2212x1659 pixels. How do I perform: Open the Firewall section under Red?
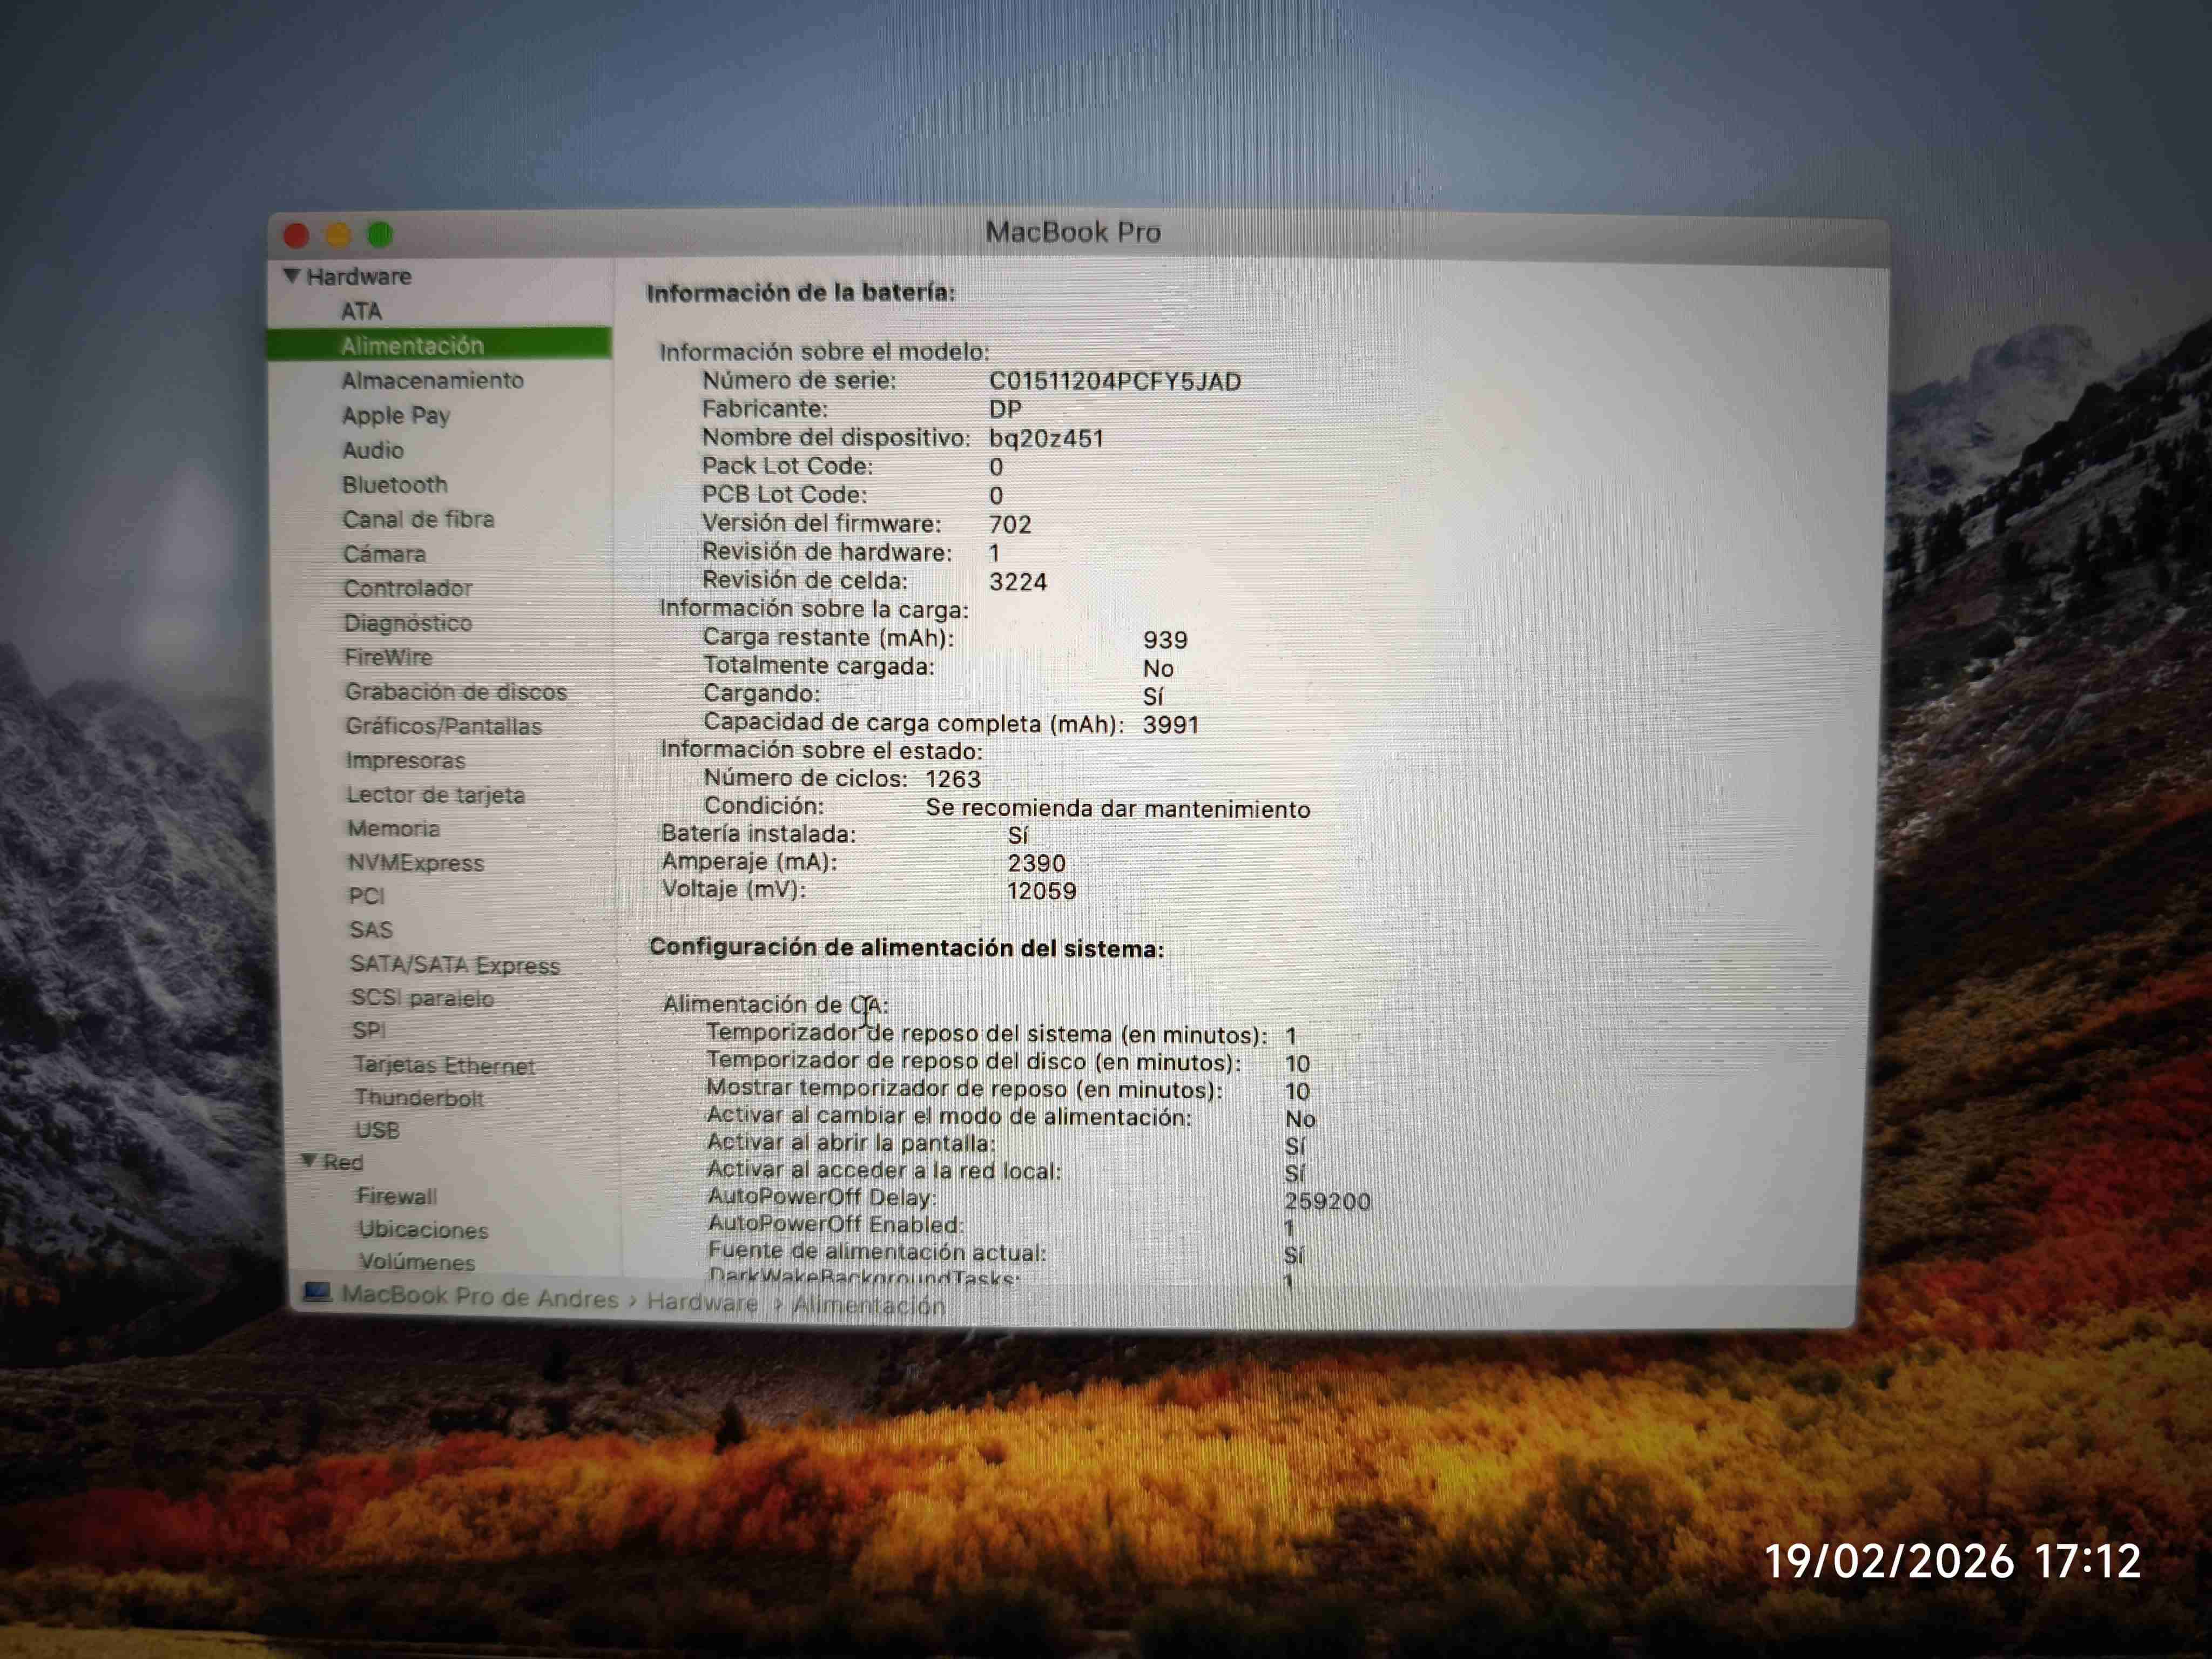[x=396, y=1196]
